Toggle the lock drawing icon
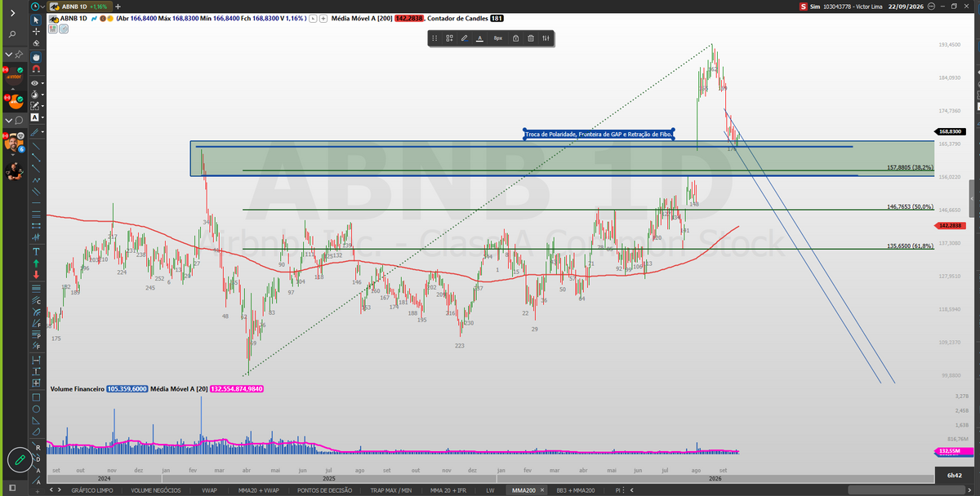Image resolution: width=980 pixels, height=496 pixels. point(515,38)
